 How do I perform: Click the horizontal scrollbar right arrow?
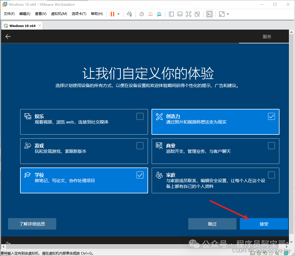pos(286,247)
